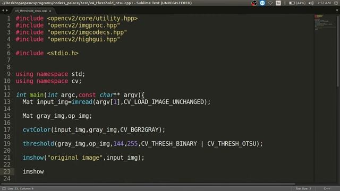This screenshot has width=340, height=191.
Task: Click the horizontal scrollbar at the bottom
Action: click(149, 184)
